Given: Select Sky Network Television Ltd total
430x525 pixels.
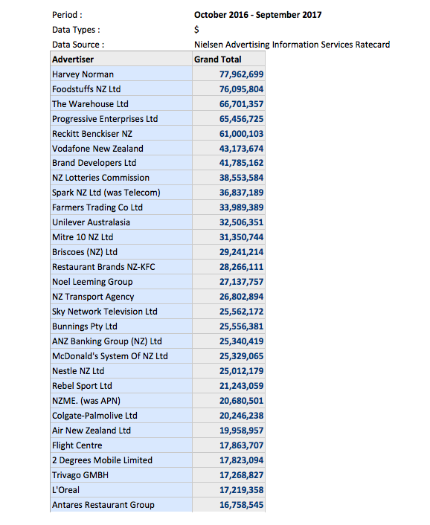Looking at the screenshot, I should point(228,312).
